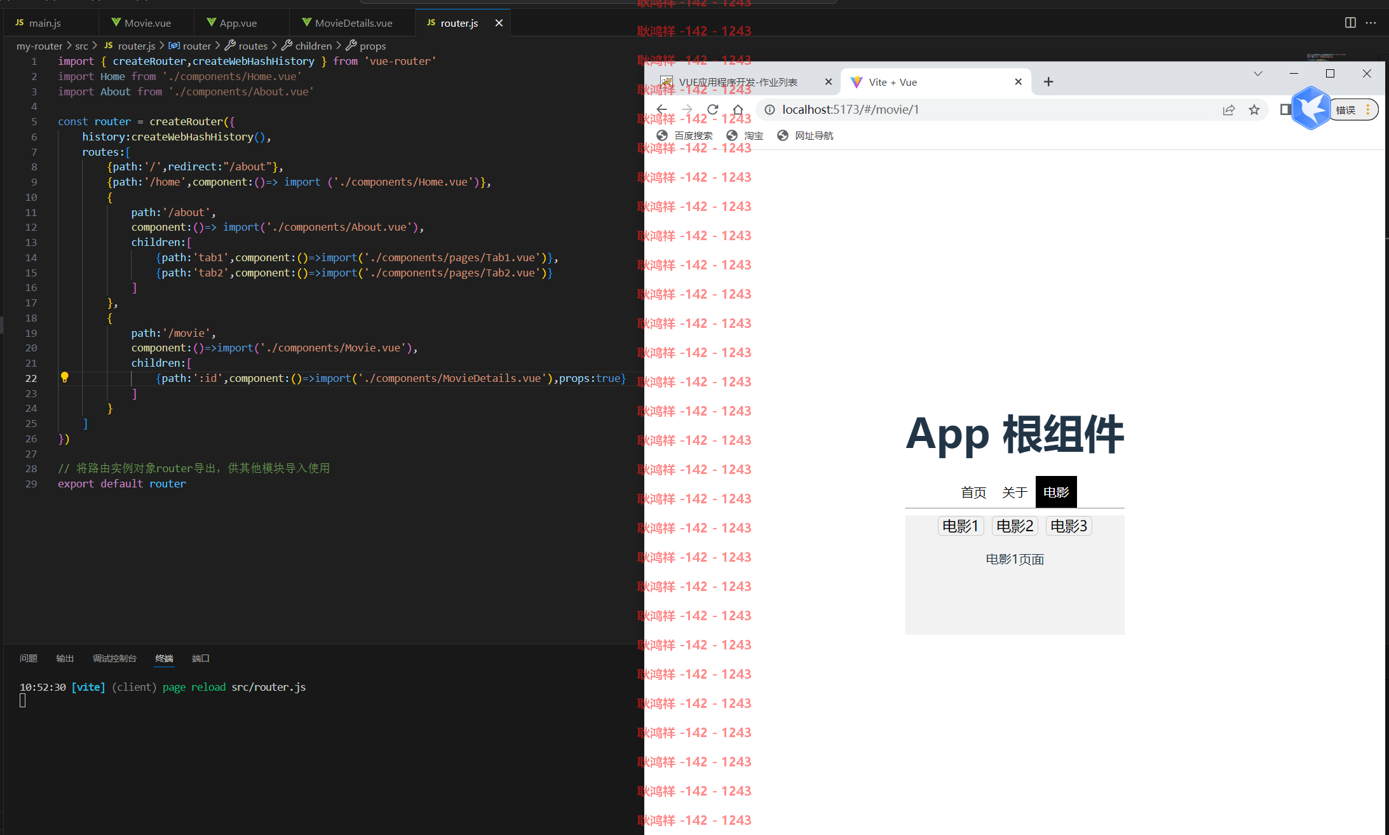Viewport: 1389px width, 835px height.
Task: Show quick fix lightbulb on line 22
Action: [64, 377]
